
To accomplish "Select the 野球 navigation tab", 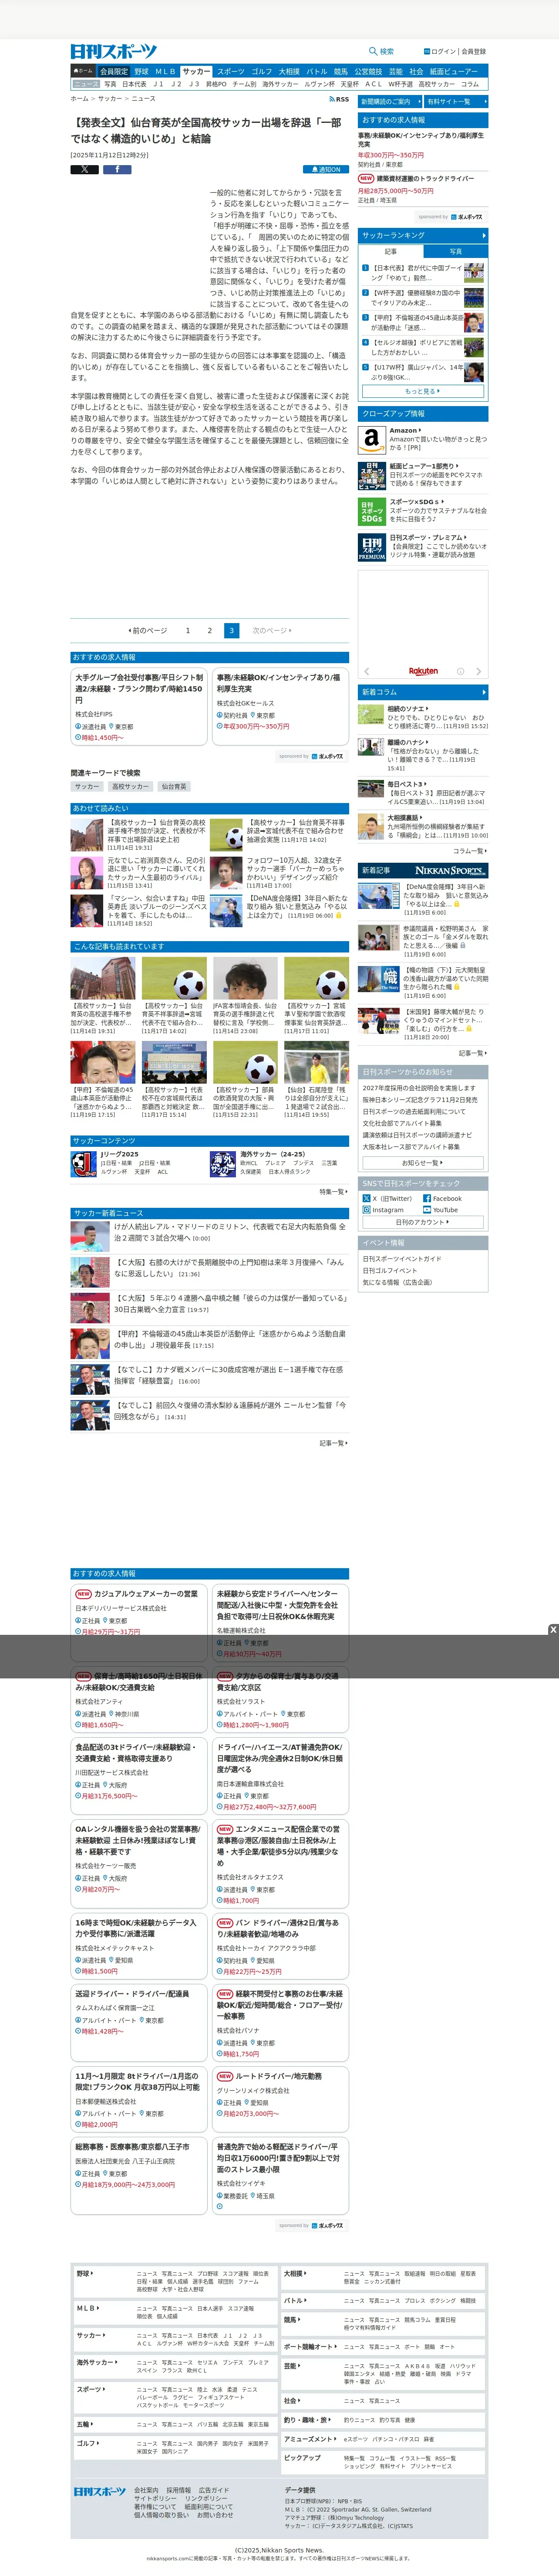I will click(x=141, y=71).
